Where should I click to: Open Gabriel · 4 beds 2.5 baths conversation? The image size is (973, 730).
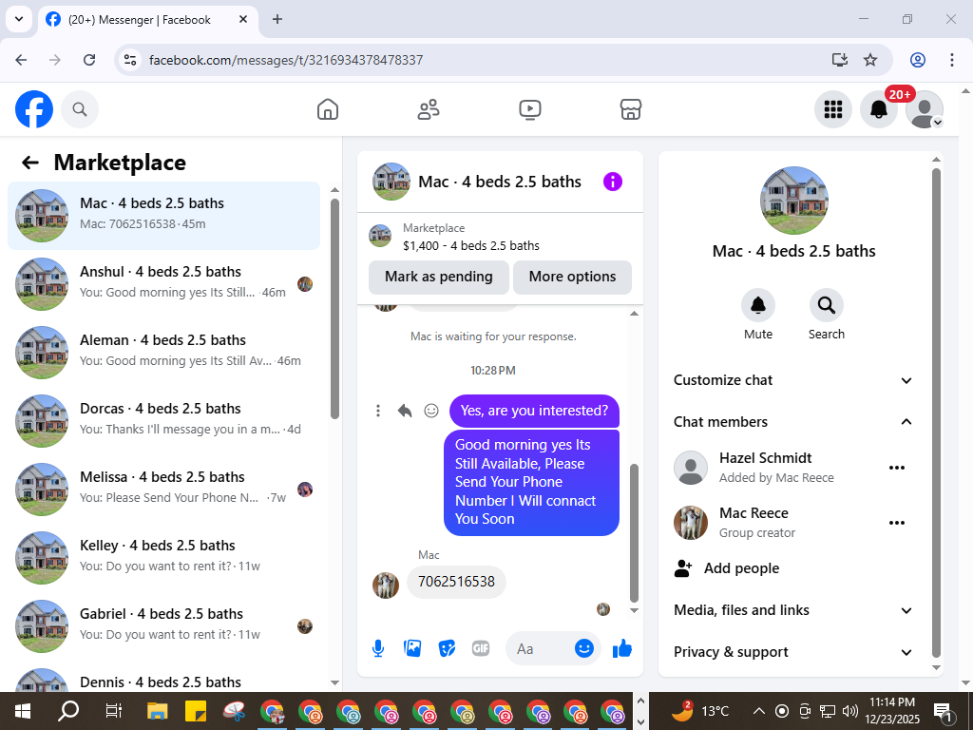point(163,626)
